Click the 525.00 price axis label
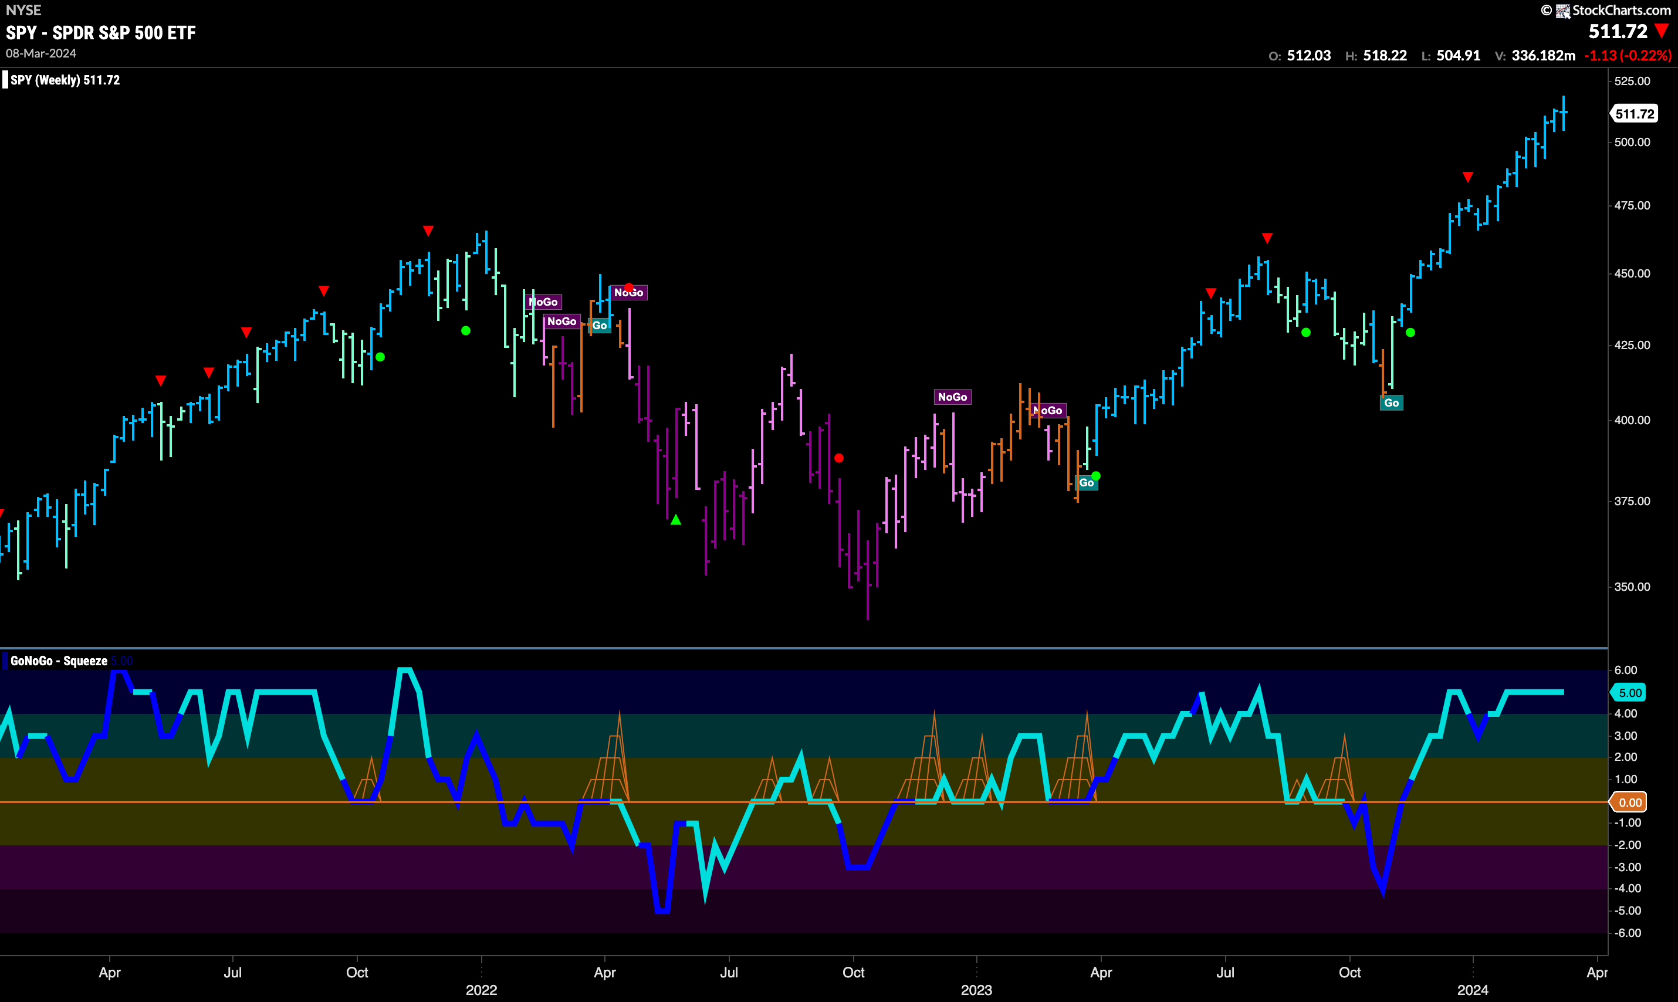Screen dimensions: 1678x1002 pyautogui.click(x=1632, y=81)
